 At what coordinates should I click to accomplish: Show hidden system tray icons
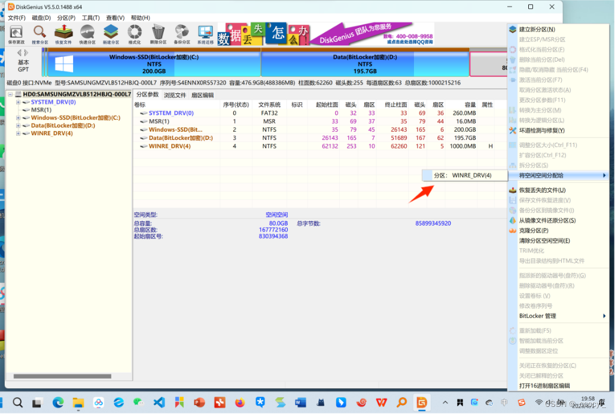pyautogui.click(x=445, y=403)
